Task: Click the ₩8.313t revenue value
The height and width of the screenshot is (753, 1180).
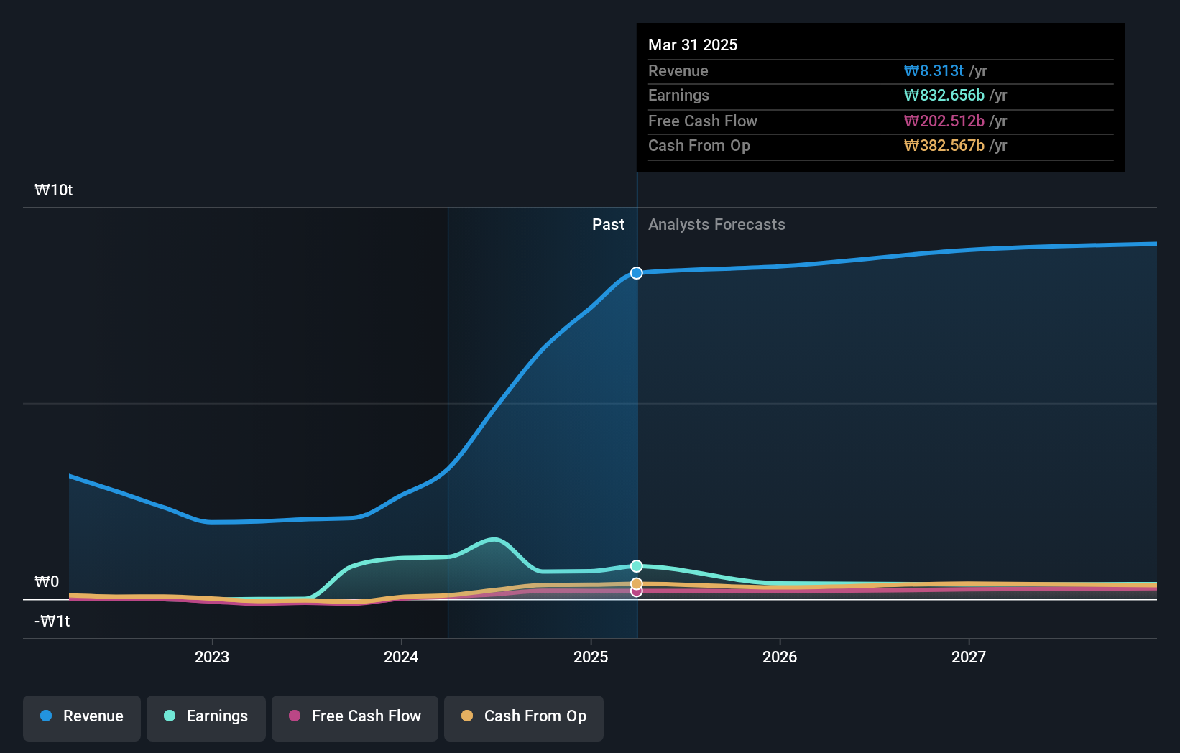Action: pyautogui.click(x=934, y=70)
